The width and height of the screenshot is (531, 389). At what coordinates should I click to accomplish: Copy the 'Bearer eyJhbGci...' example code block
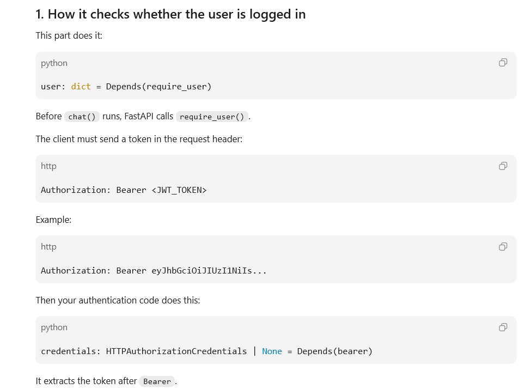click(x=503, y=246)
